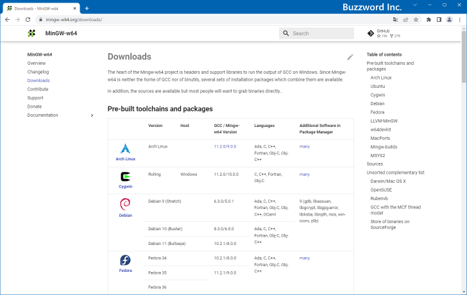The height and width of the screenshot is (295, 467).
Task: Click the browser forward arrow
Action: click(x=17, y=20)
